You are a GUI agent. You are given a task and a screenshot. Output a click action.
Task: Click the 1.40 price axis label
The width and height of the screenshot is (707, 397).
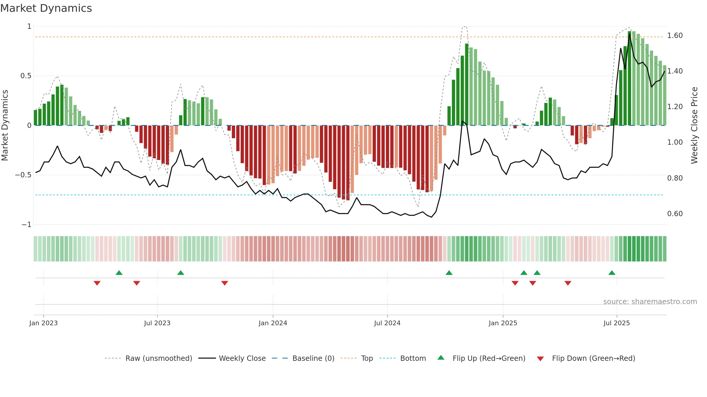(675, 71)
